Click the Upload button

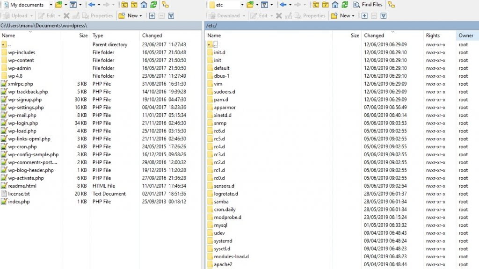(x=15, y=15)
